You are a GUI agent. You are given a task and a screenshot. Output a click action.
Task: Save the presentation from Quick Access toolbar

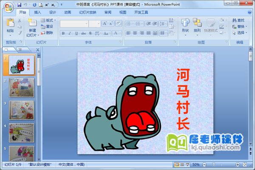click(x=19, y=5)
